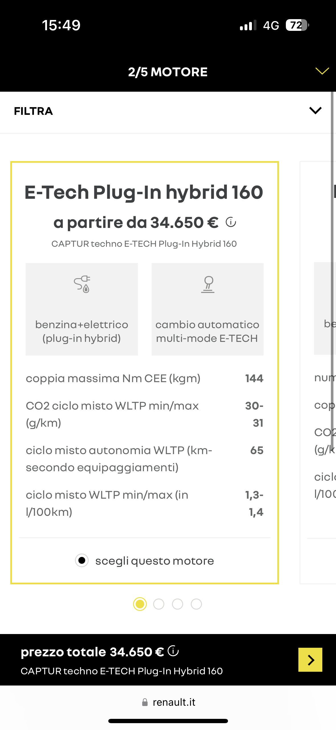Select the 'scegli questo motore' radio button
The width and height of the screenshot is (336, 730).
[82, 560]
